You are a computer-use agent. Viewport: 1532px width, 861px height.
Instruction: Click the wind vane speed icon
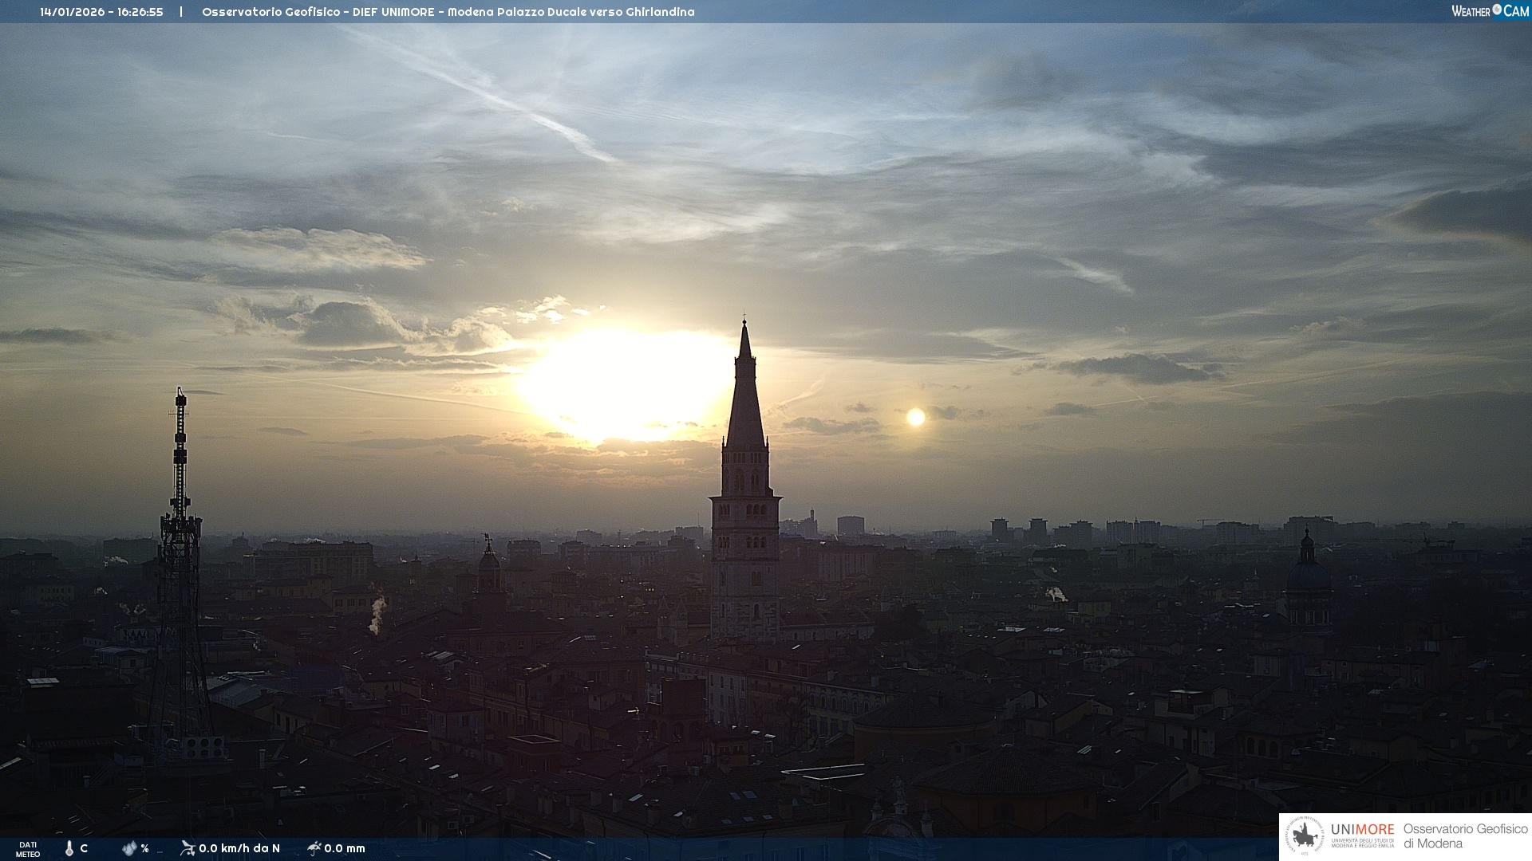pos(188,848)
